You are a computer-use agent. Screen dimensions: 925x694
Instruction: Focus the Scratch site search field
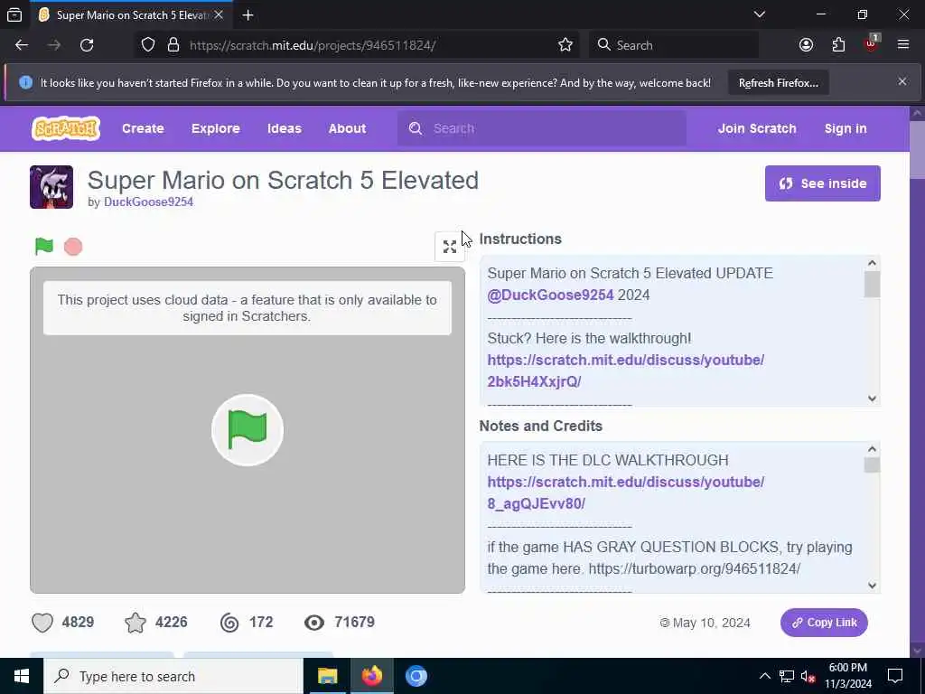point(542,128)
